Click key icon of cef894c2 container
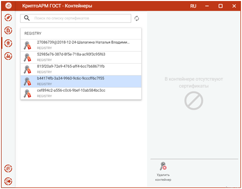This screenshot has height=189, width=242. [27, 94]
